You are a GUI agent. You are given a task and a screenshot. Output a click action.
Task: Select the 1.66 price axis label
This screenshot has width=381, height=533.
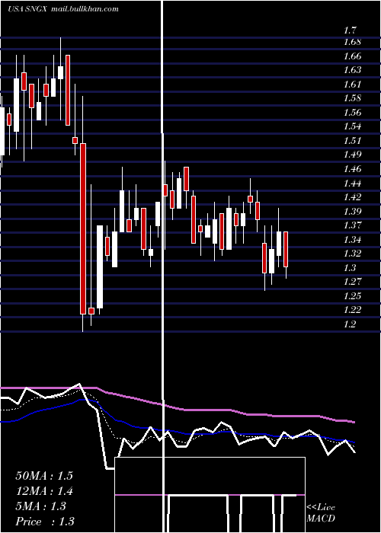pos(352,56)
